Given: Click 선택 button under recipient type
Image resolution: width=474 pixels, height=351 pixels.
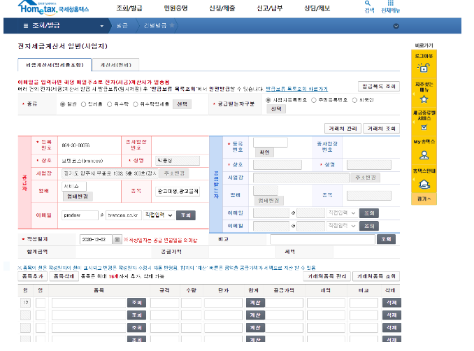Looking at the screenshot, I should pyautogui.click(x=276, y=109).
